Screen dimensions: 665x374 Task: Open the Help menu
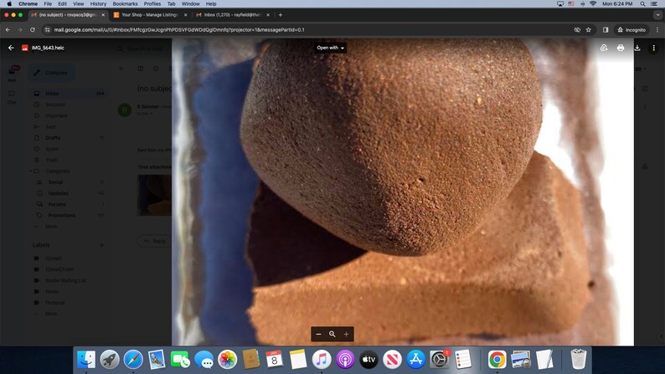point(211,4)
